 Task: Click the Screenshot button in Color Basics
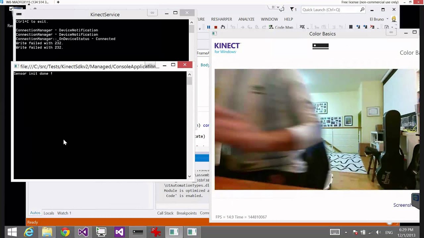point(402,205)
